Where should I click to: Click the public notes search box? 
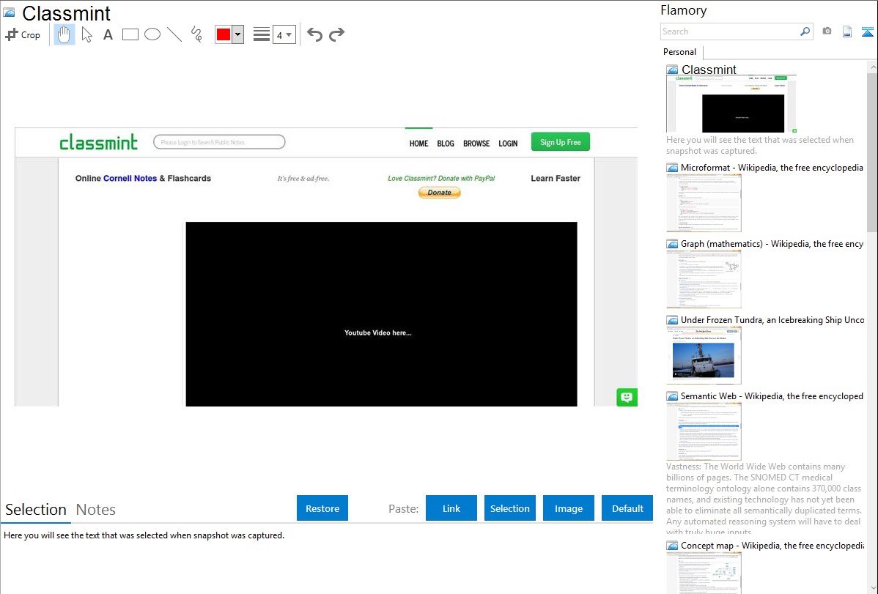tap(220, 142)
